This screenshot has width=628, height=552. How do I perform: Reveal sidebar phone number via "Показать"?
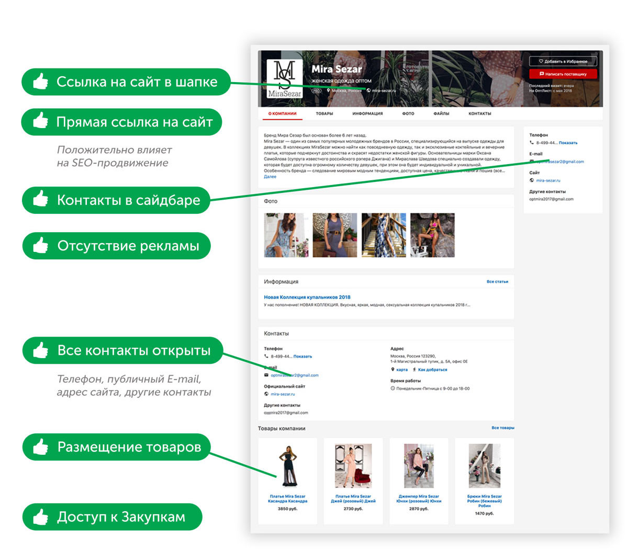pyautogui.click(x=568, y=143)
